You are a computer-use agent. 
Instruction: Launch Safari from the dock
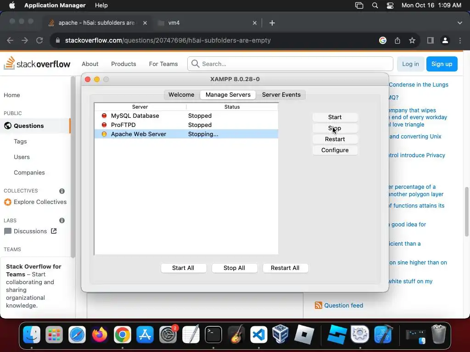click(x=77, y=334)
